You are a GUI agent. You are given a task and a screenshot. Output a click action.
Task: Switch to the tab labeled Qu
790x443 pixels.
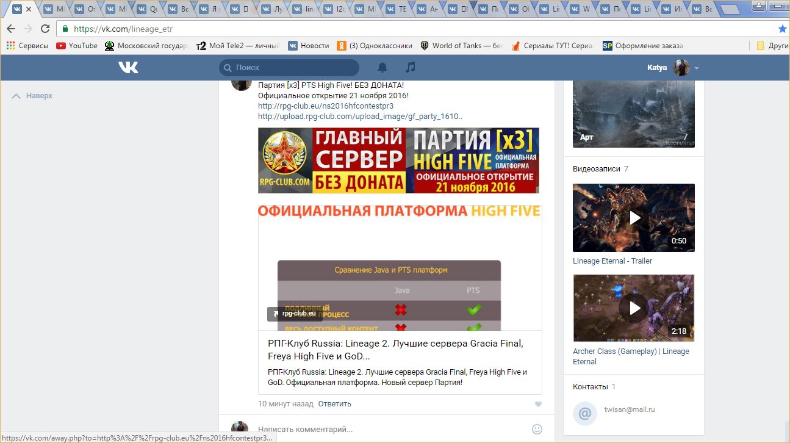point(149,9)
